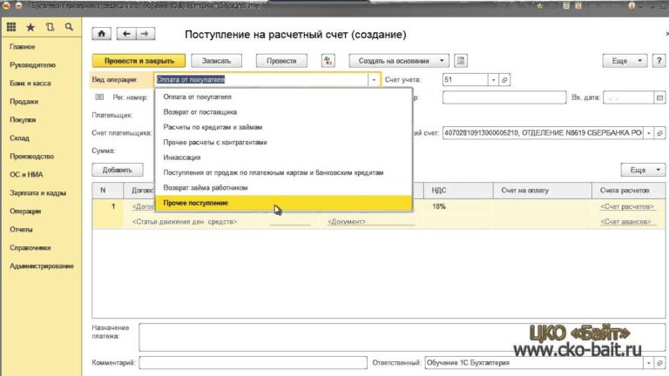The width and height of the screenshot is (669, 376).
Task: Click Провести button
Action: (x=281, y=61)
